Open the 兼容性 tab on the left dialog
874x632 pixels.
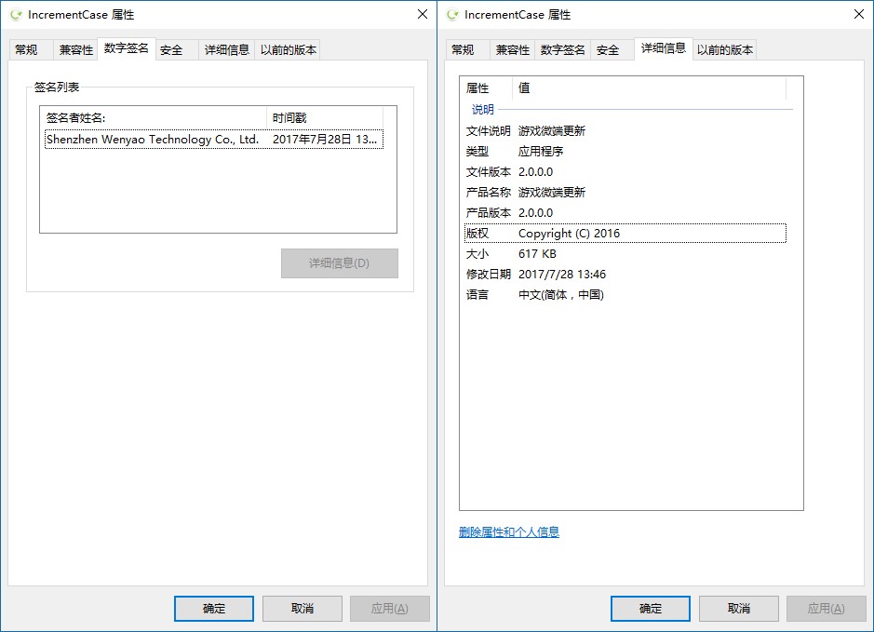74,49
